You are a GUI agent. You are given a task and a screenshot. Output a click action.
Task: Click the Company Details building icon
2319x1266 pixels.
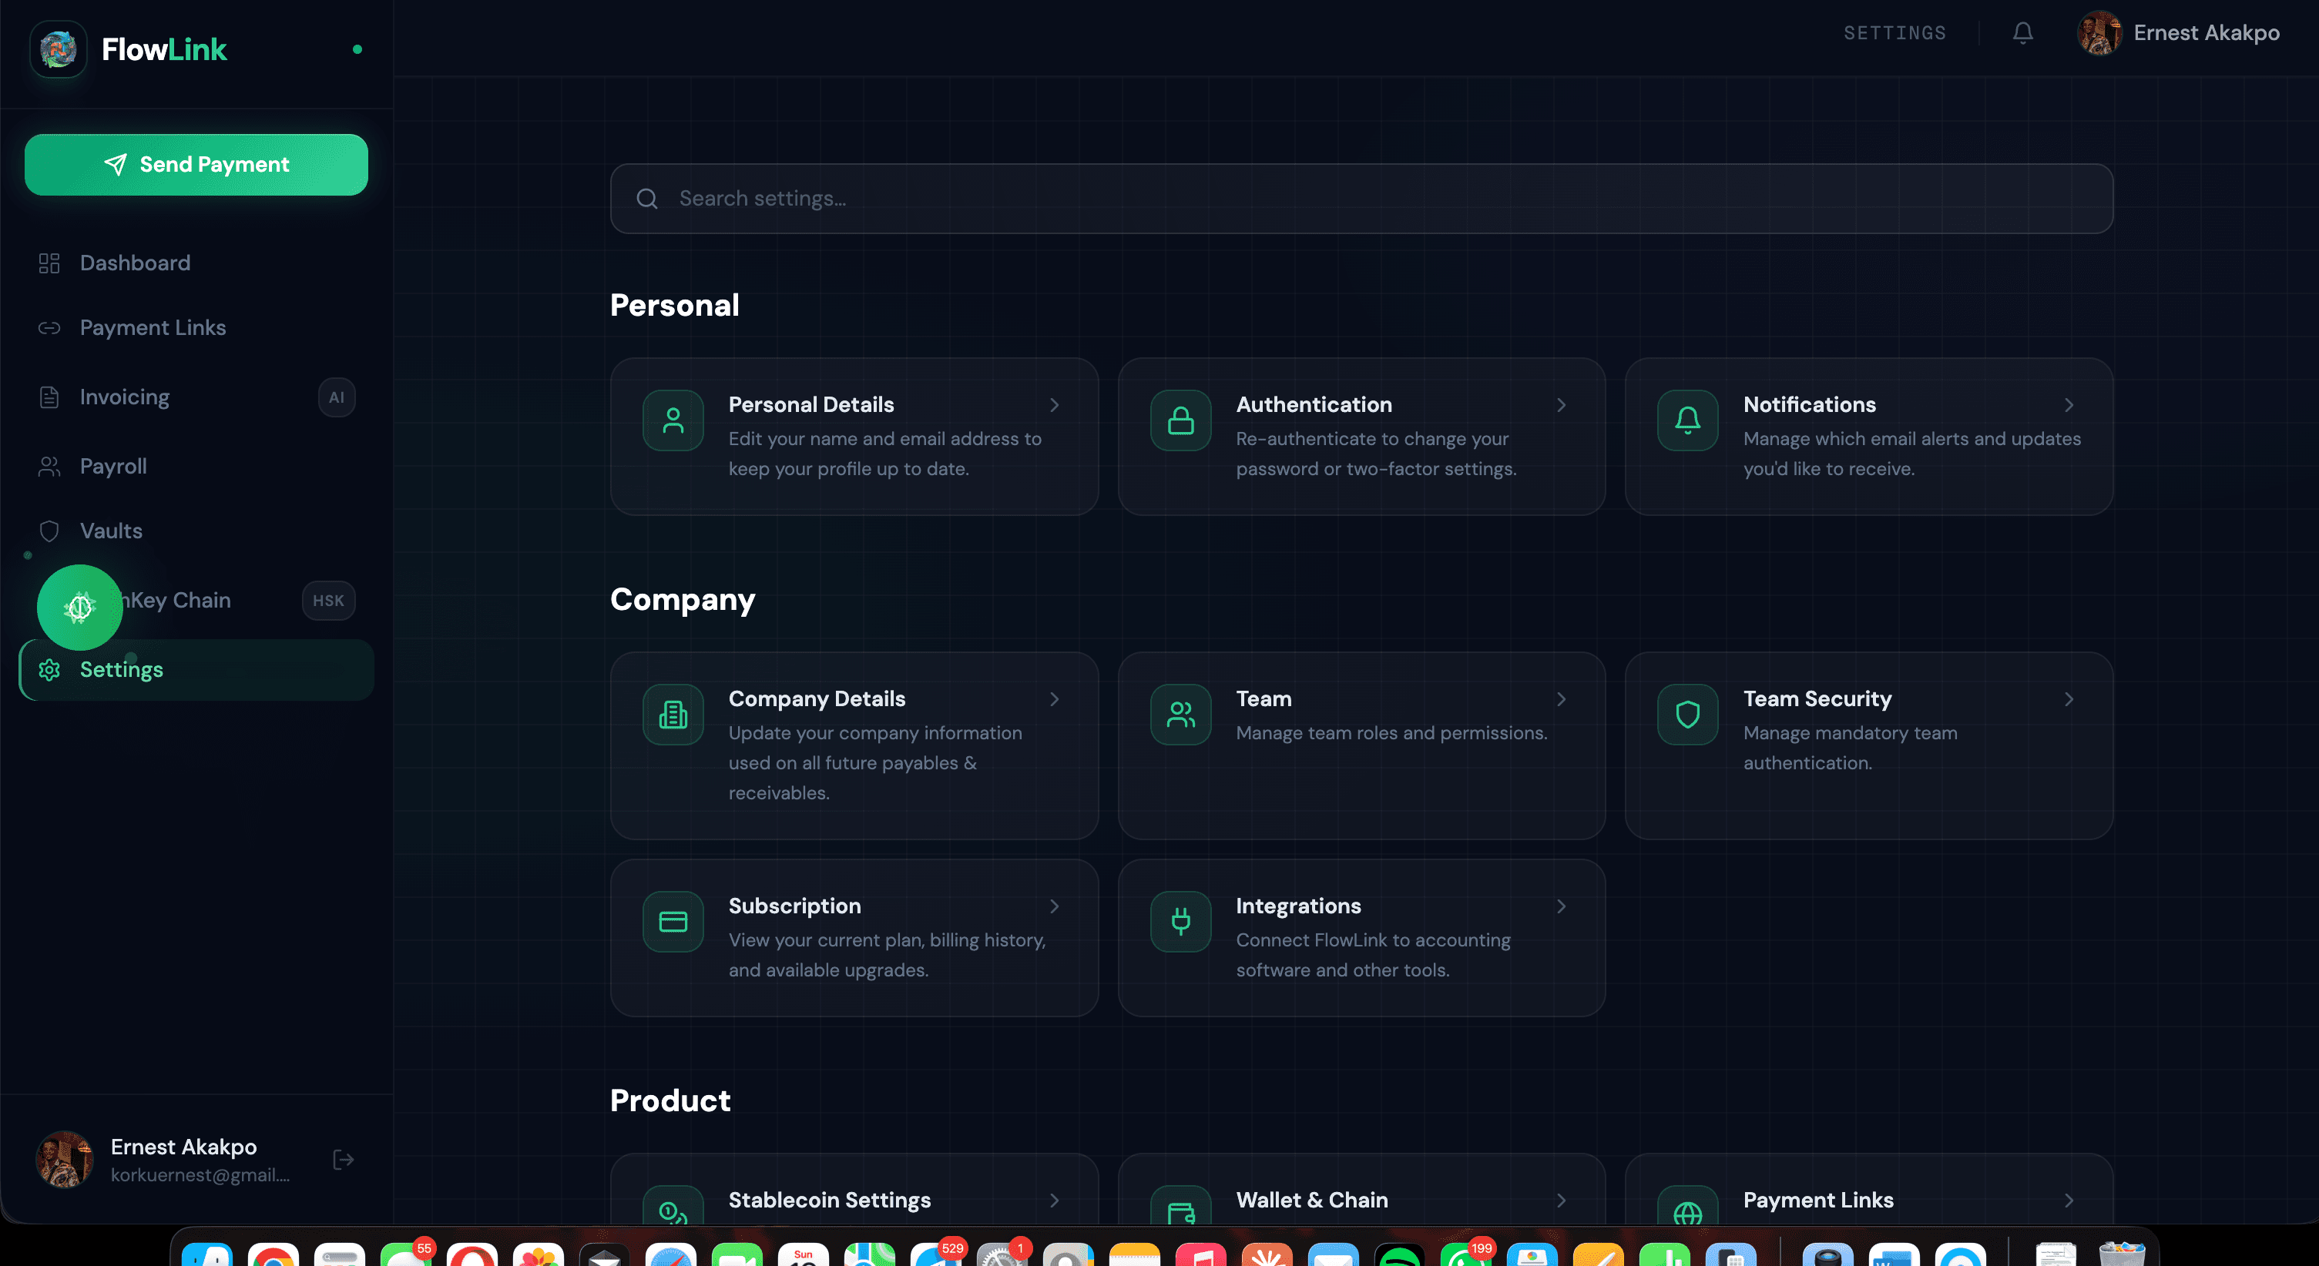click(x=673, y=715)
